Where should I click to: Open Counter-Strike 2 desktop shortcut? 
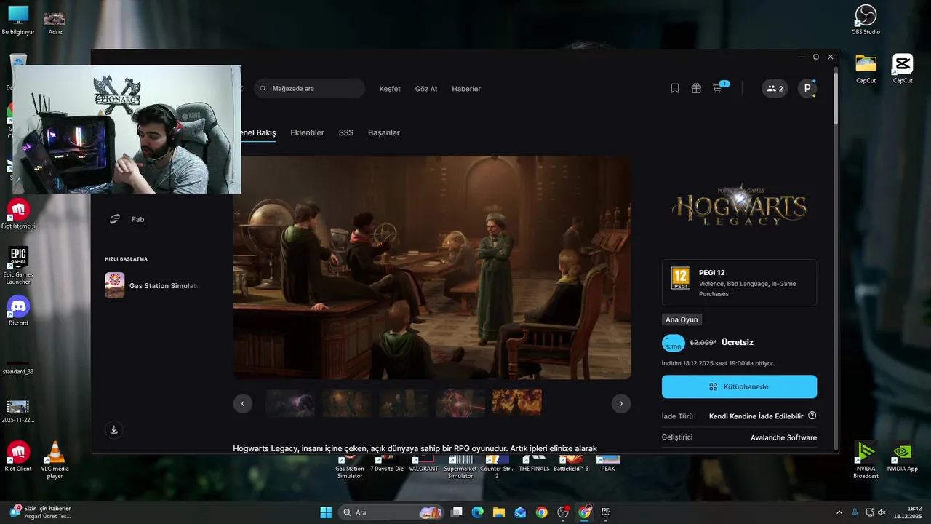[x=497, y=467]
